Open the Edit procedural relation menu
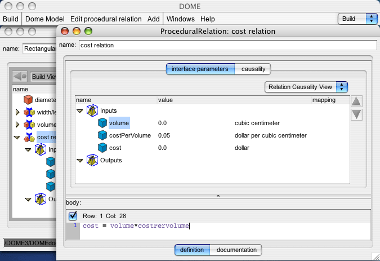380x261 pixels. [x=106, y=19]
